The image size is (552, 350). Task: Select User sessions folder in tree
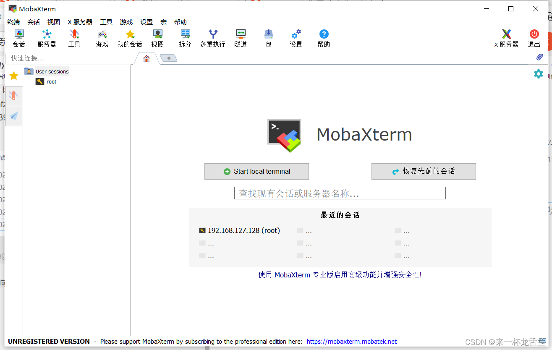click(47, 71)
